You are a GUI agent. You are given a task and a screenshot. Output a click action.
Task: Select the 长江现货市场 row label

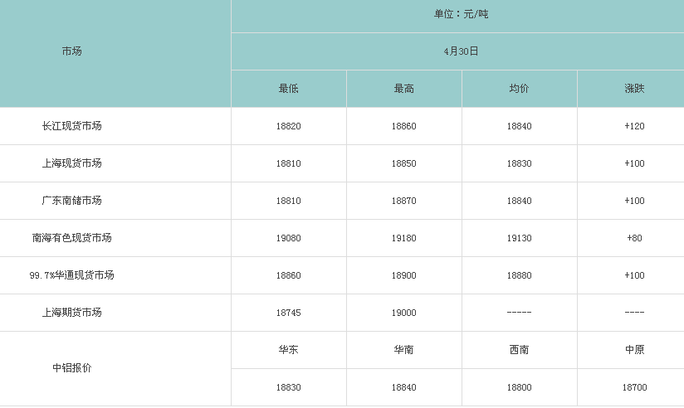tap(71, 126)
